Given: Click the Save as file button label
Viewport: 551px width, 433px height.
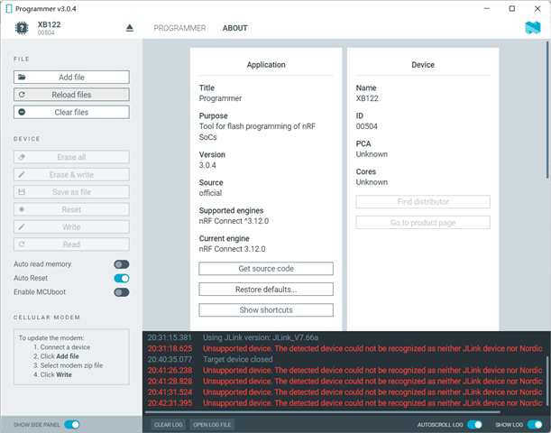Looking at the screenshot, I should pyautogui.click(x=71, y=192).
